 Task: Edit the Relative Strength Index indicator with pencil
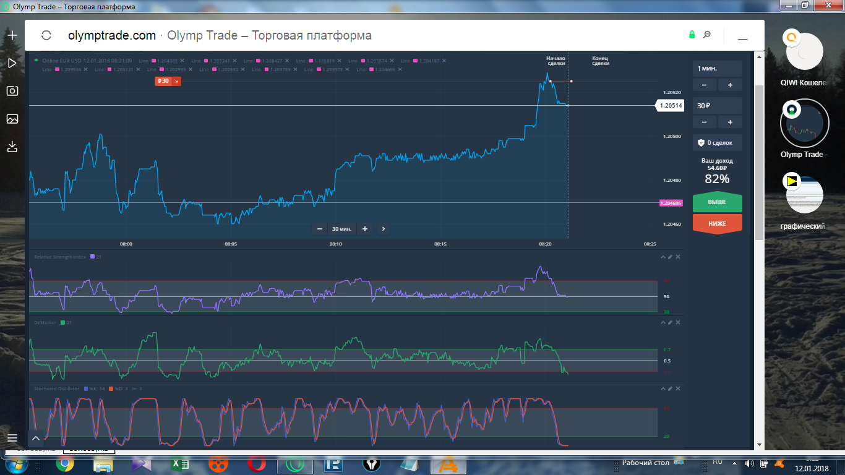[670, 256]
